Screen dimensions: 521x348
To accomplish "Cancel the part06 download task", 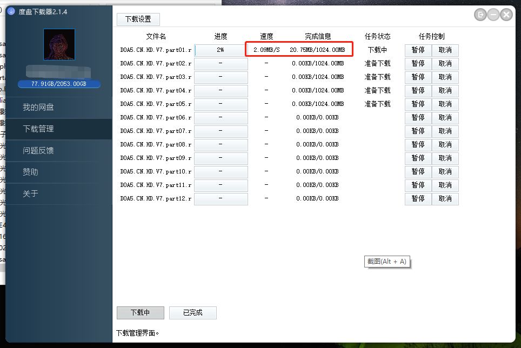I will point(445,117).
